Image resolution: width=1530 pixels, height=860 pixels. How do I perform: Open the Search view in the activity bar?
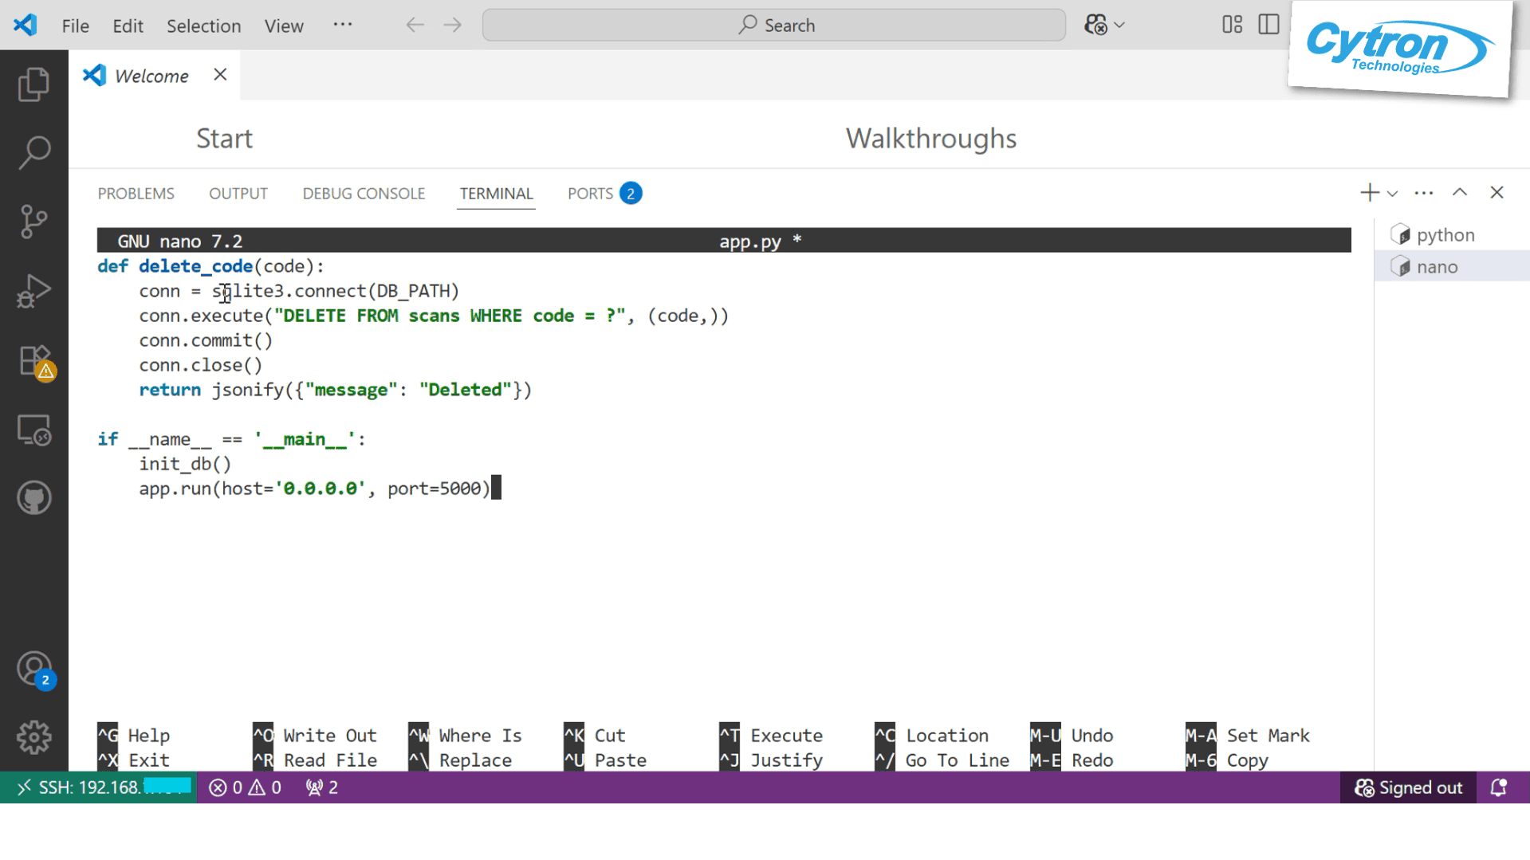33,151
